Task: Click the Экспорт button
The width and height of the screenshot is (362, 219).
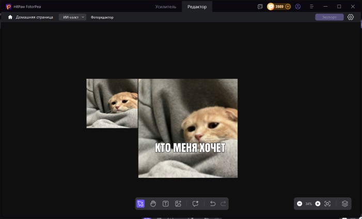Action: pos(329,18)
